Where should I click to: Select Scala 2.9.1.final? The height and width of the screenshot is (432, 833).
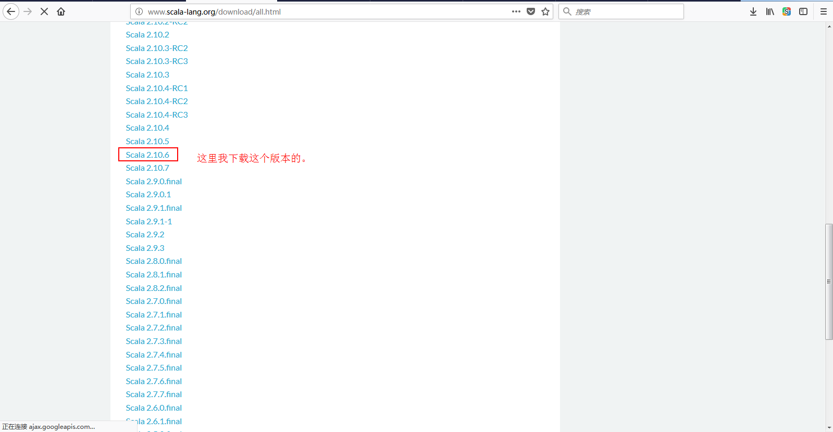pyautogui.click(x=154, y=208)
